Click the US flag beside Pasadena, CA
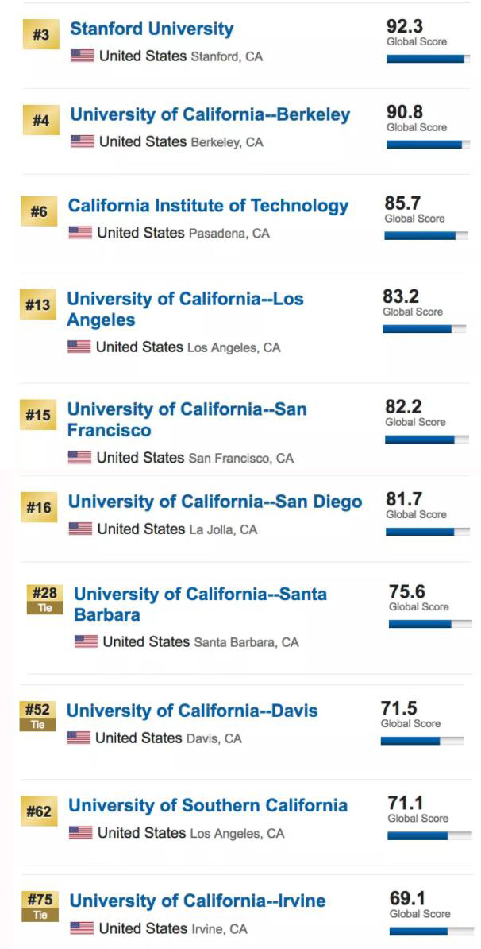 click(80, 233)
